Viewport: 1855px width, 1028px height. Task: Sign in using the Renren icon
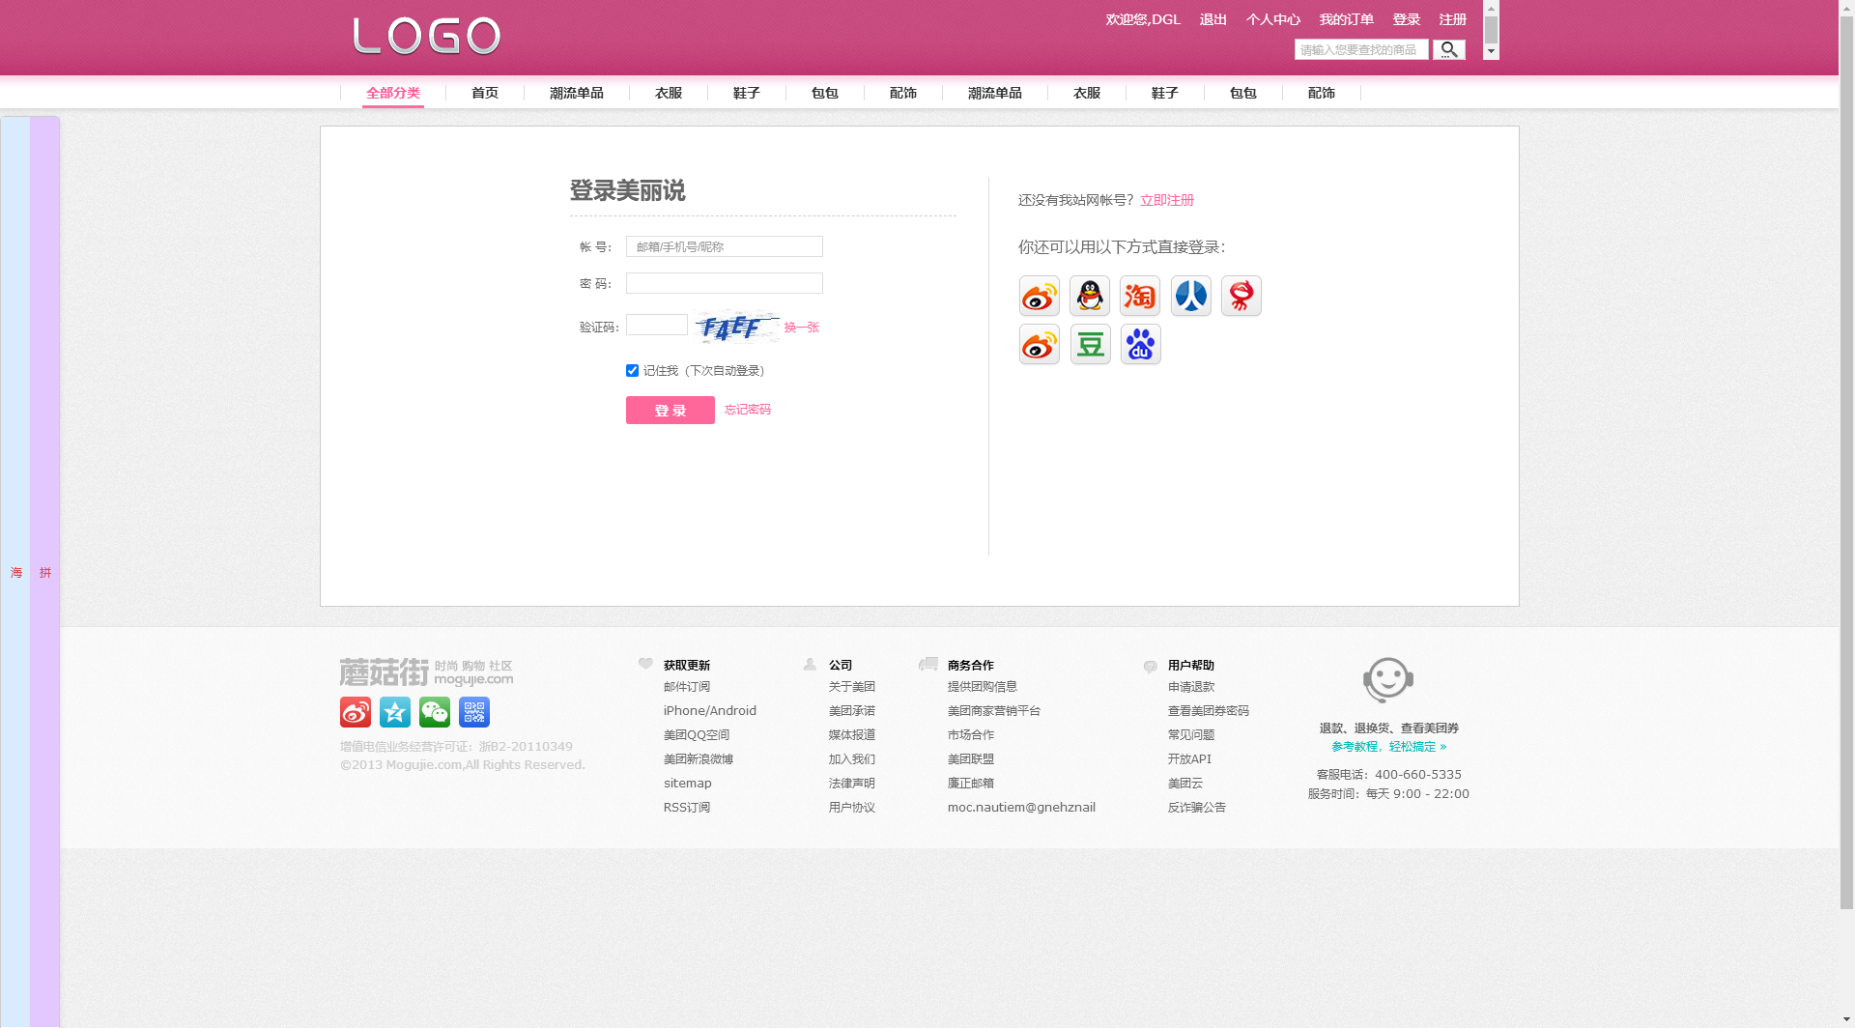pos(1190,296)
